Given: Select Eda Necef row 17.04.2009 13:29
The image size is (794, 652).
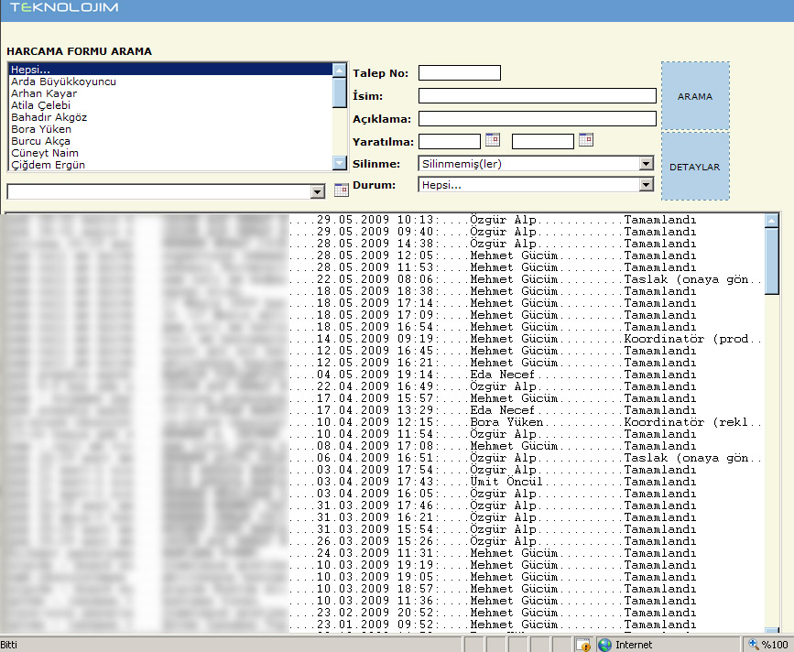Looking at the screenshot, I should click(385, 410).
